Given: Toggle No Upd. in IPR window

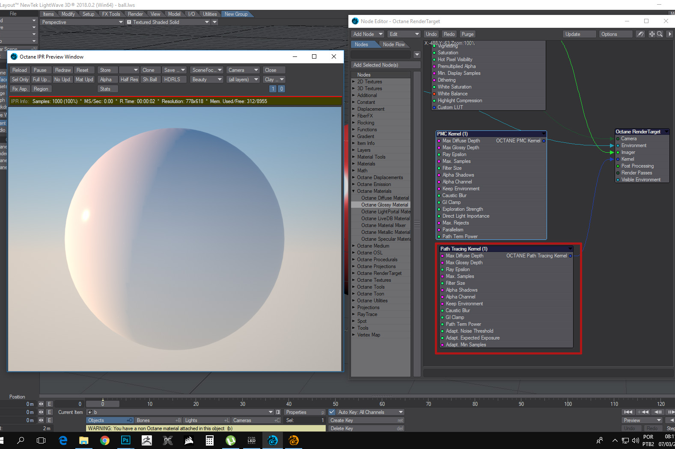Looking at the screenshot, I should [62, 80].
